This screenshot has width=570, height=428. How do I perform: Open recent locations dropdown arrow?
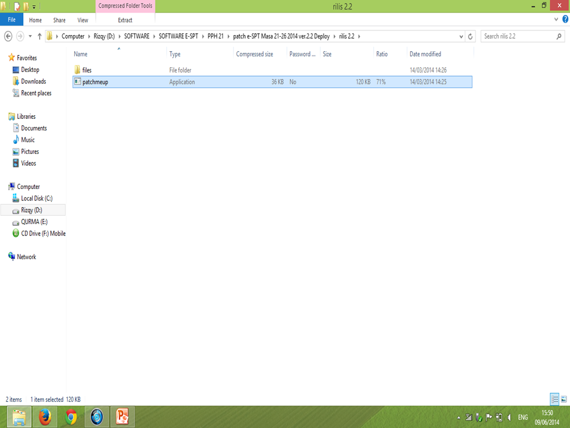[30, 36]
